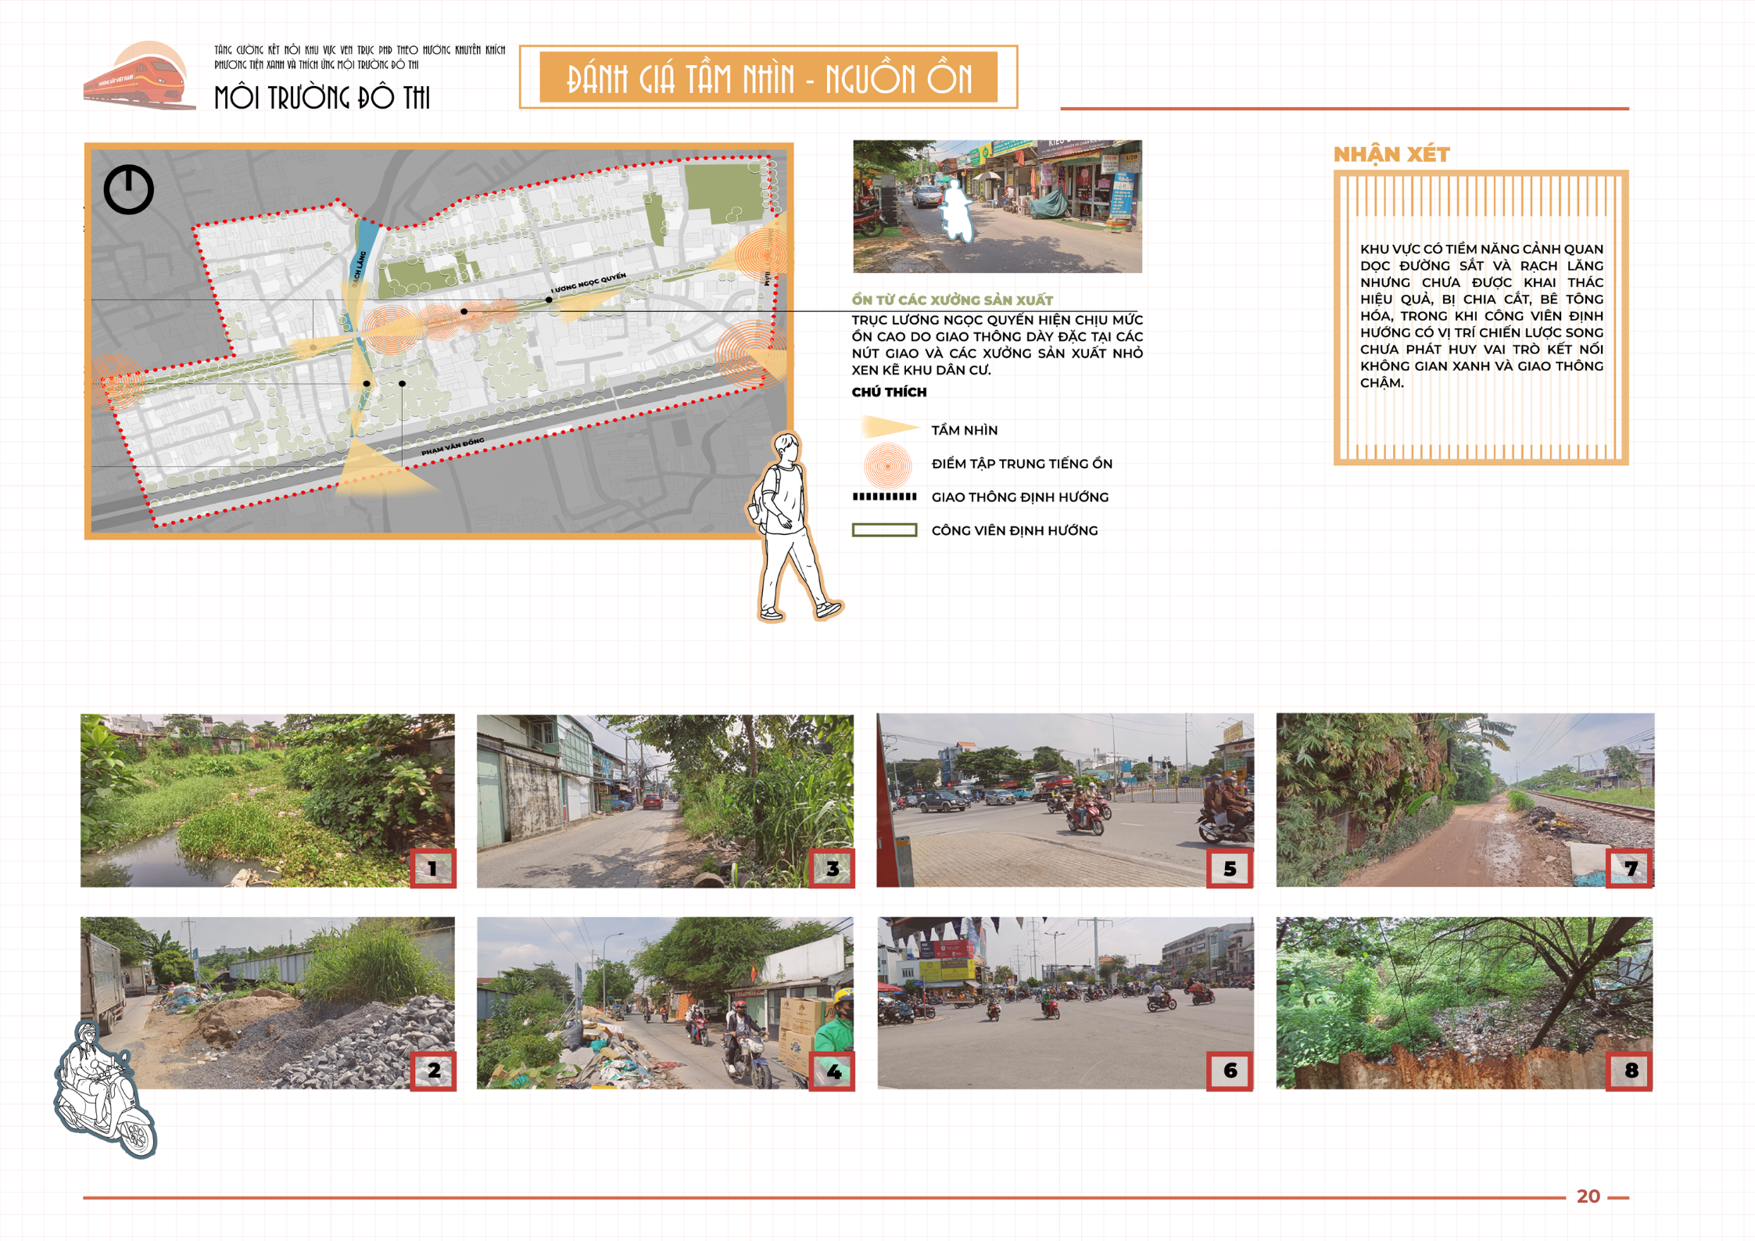Select the Đánh Giá Tầm Nhìn title banner
This screenshot has height=1241, width=1755.
click(768, 77)
